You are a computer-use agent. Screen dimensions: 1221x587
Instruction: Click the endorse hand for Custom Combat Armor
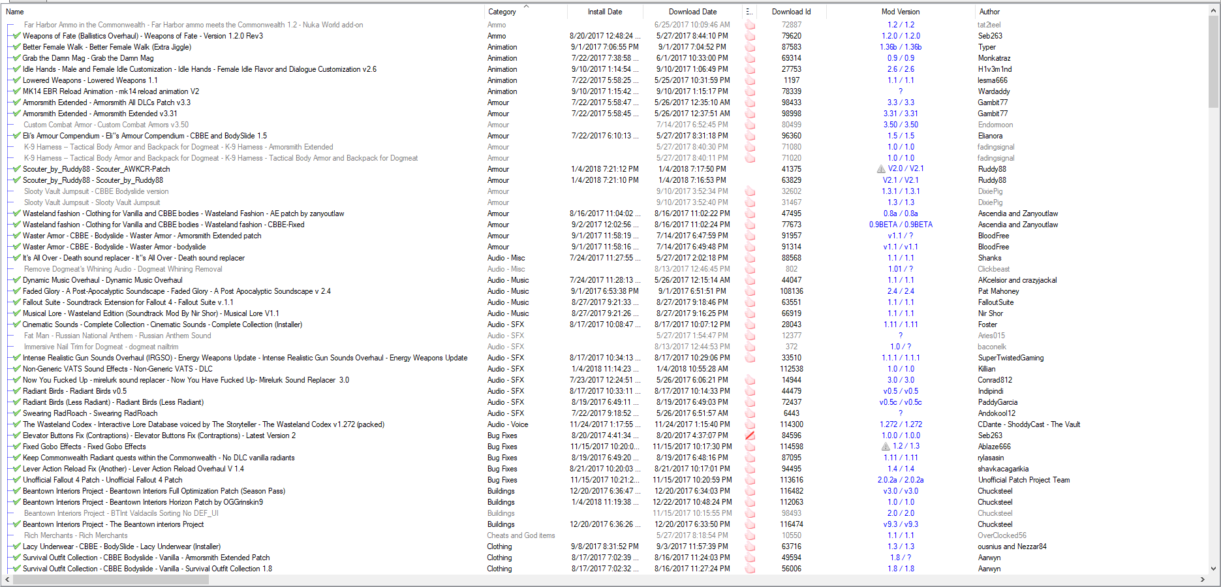pyautogui.click(x=750, y=125)
